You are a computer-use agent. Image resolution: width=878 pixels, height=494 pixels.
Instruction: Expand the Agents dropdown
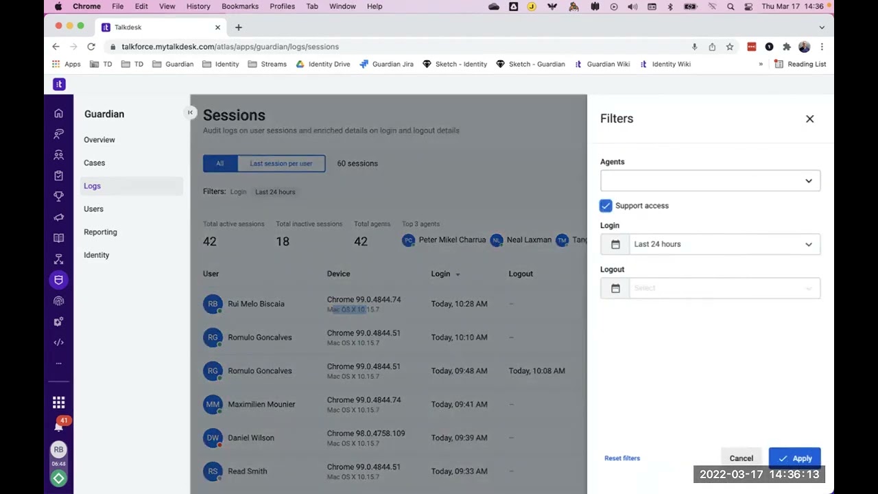click(710, 181)
